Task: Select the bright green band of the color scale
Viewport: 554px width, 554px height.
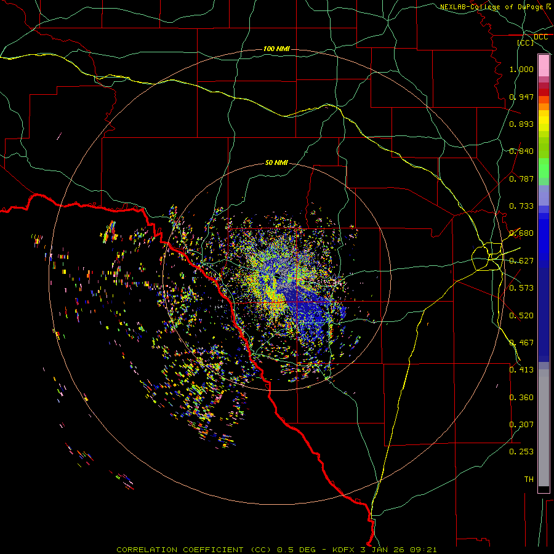Action: click(x=544, y=168)
